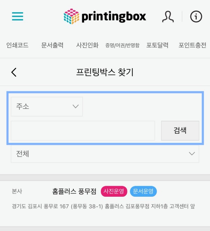Open the 증명/여권/반명함 tab

[122, 45]
